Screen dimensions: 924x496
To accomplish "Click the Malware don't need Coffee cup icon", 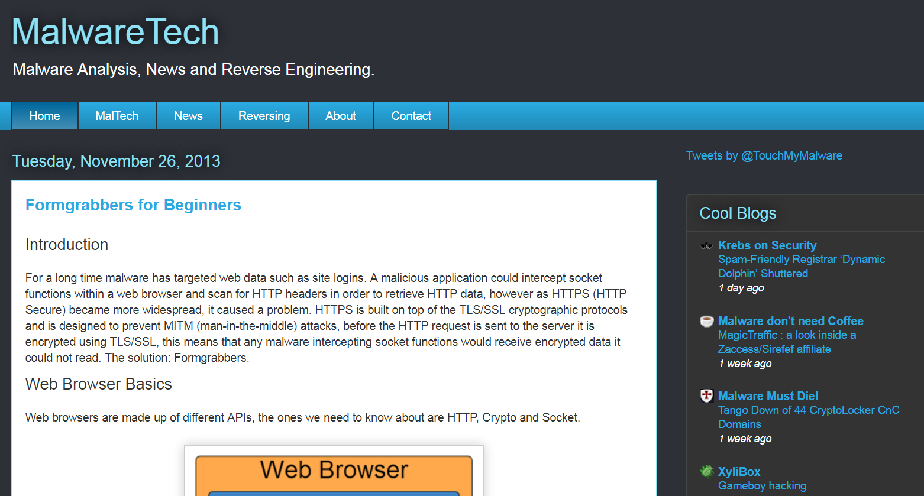I will coord(706,321).
